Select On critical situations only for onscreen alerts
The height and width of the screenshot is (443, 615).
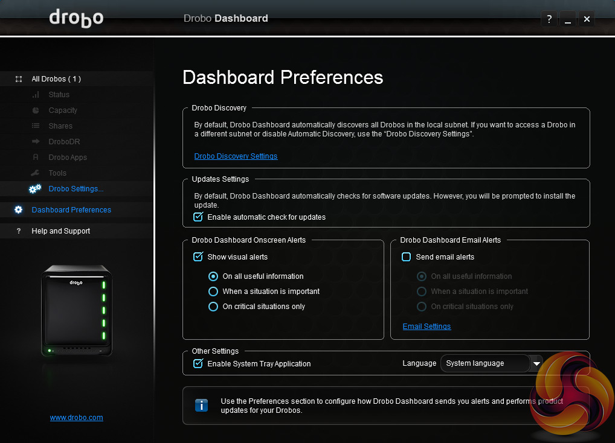pyautogui.click(x=213, y=307)
